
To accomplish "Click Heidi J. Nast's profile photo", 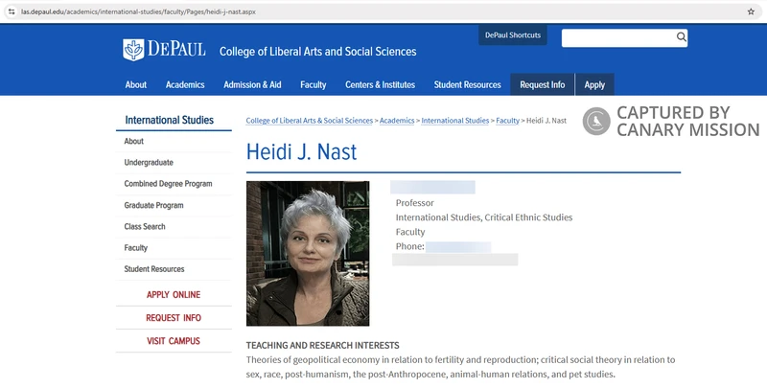I will pos(308,253).
